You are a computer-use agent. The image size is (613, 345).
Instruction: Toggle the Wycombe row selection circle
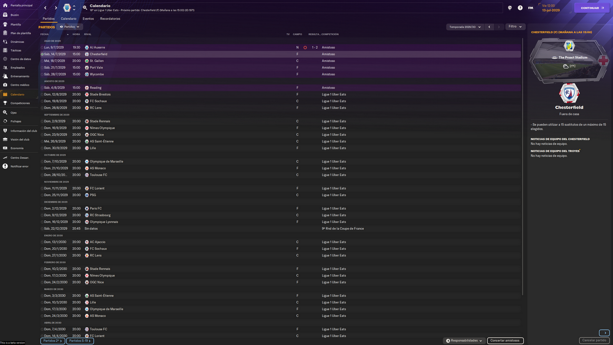(x=43, y=74)
